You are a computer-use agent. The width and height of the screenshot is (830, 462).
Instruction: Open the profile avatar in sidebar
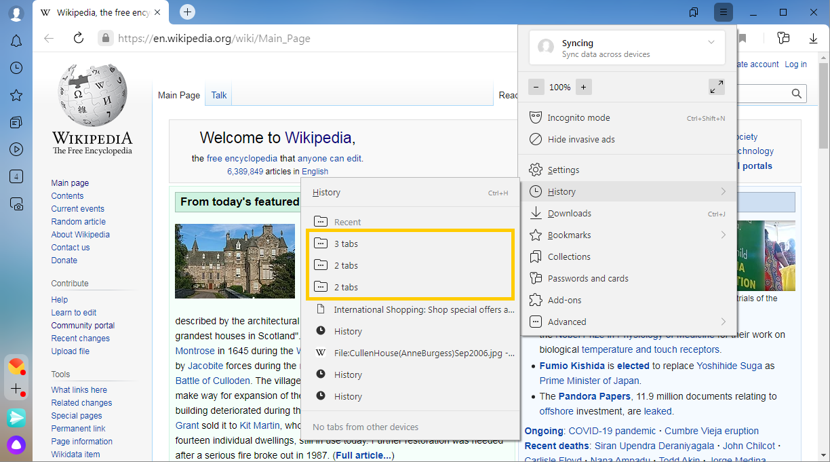(16, 14)
